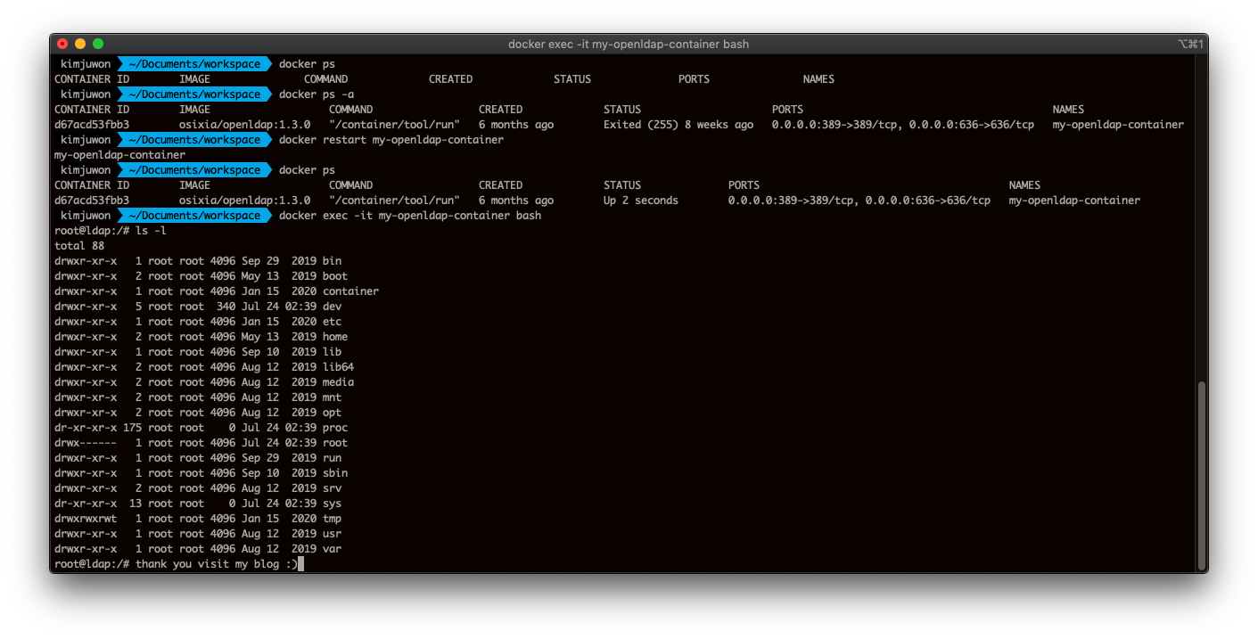Click the 'sys' directory row

198,504
